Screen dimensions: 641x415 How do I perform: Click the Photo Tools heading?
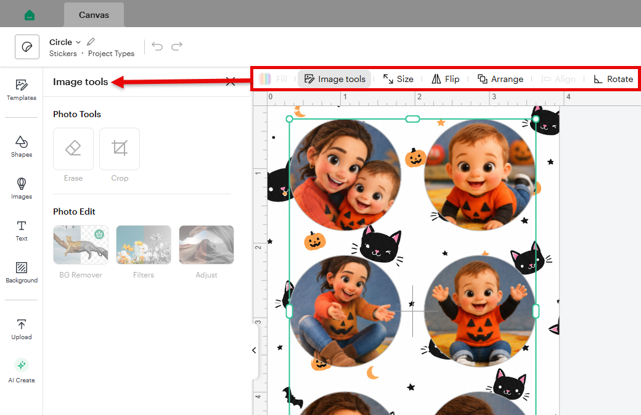pos(77,114)
